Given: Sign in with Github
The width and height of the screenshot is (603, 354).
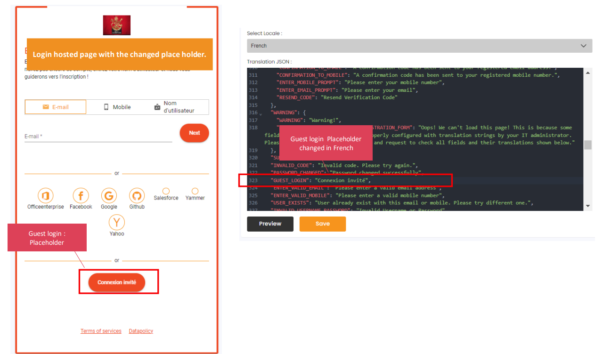Looking at the screenshot, I should coord(137,195).
